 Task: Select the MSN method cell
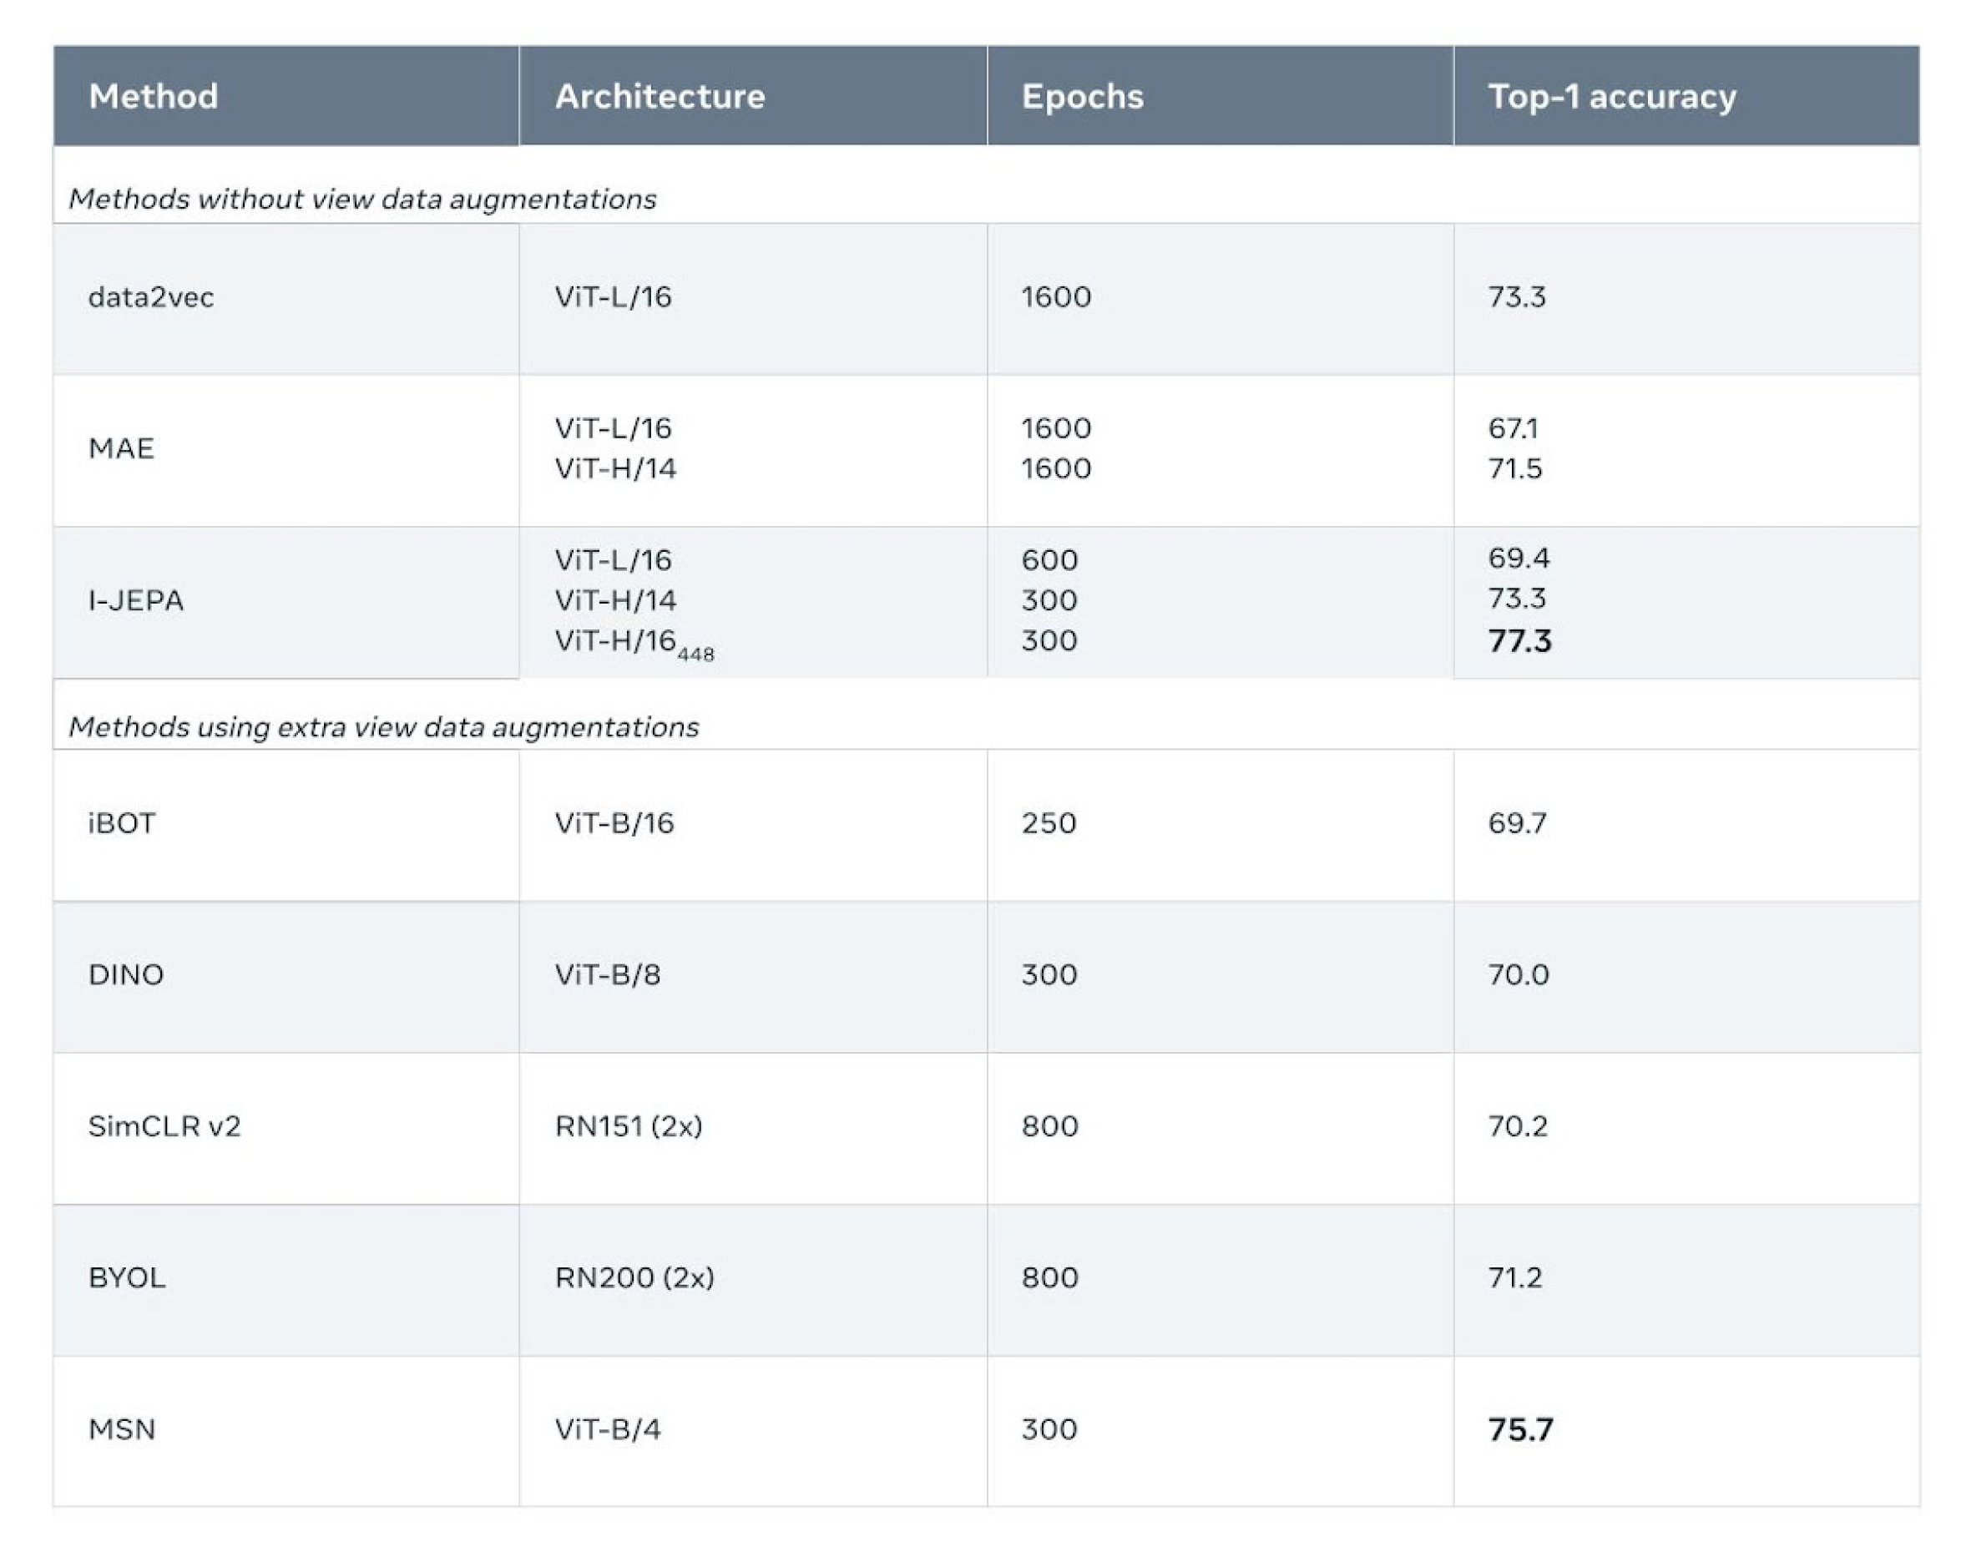[122, 1429]
